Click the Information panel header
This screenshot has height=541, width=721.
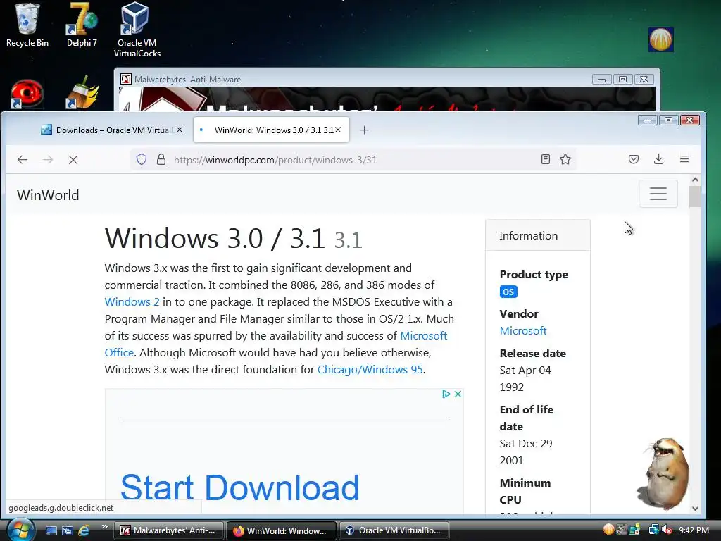537,235
